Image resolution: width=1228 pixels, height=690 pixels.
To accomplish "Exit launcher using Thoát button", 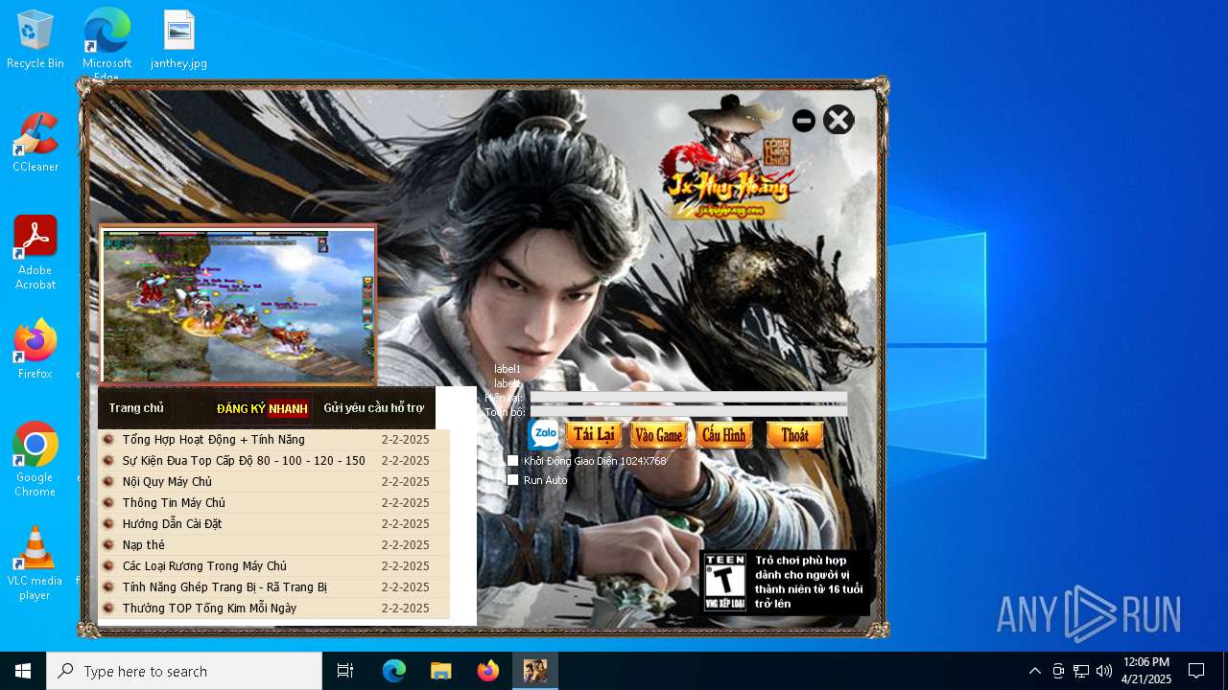I will [794, 434].
